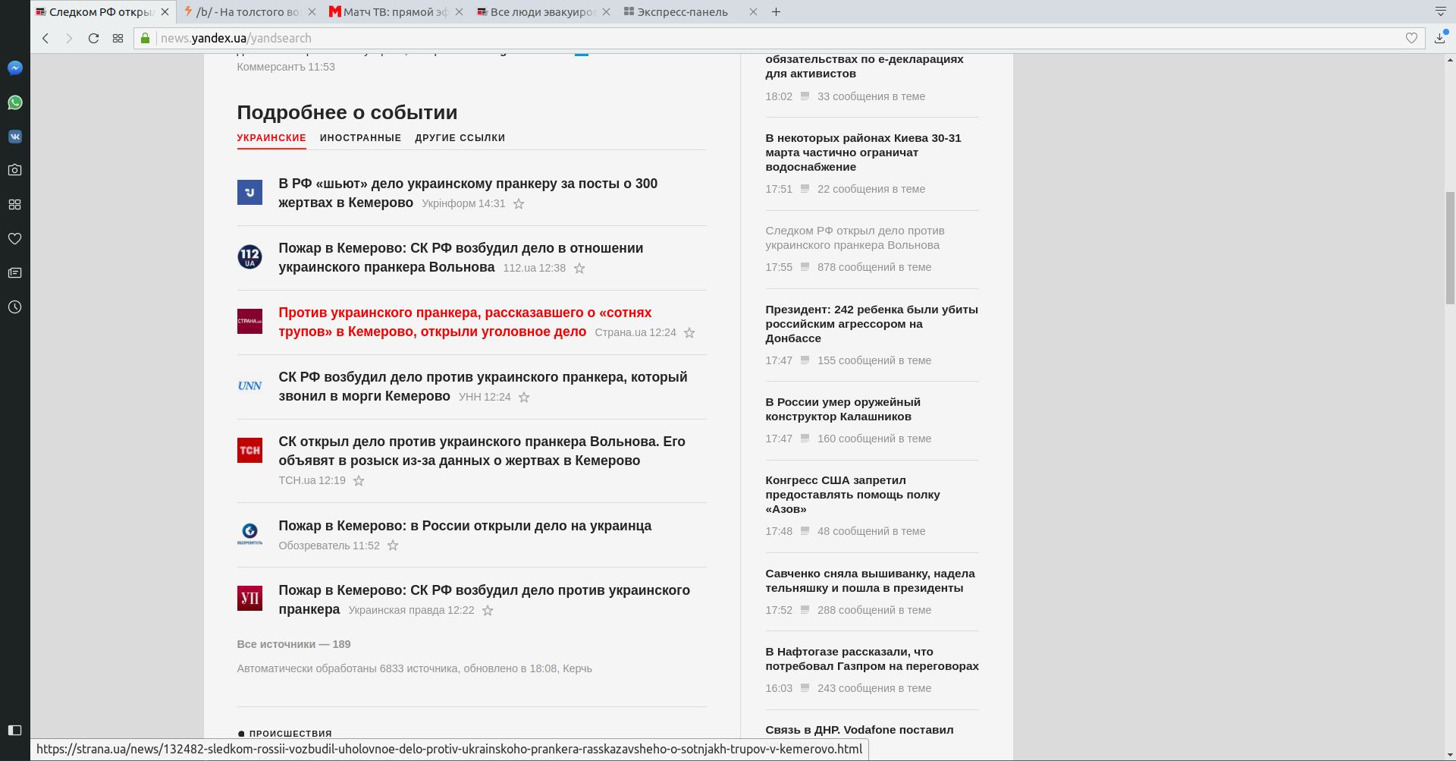
Task: Star the УНН 12:24 article
Action: [x=524, y=397]
